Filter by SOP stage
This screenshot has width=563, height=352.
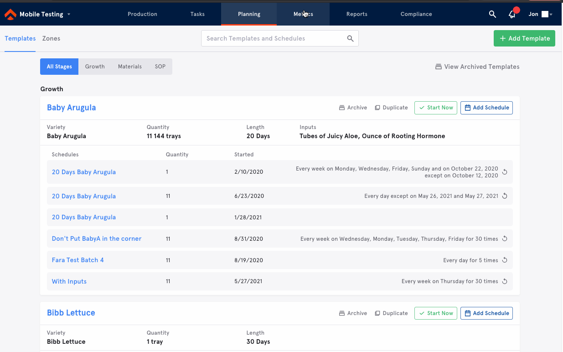tap(160, 67)
